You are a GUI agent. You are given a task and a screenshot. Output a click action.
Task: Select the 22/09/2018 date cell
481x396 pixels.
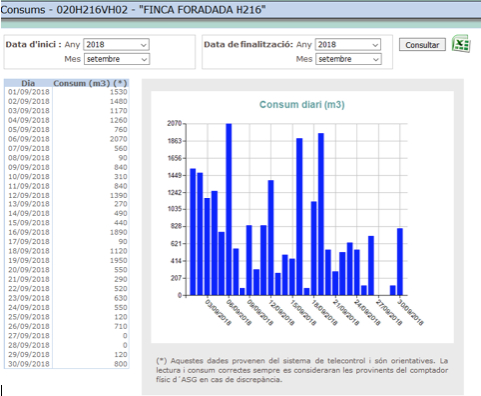point(29,289)
